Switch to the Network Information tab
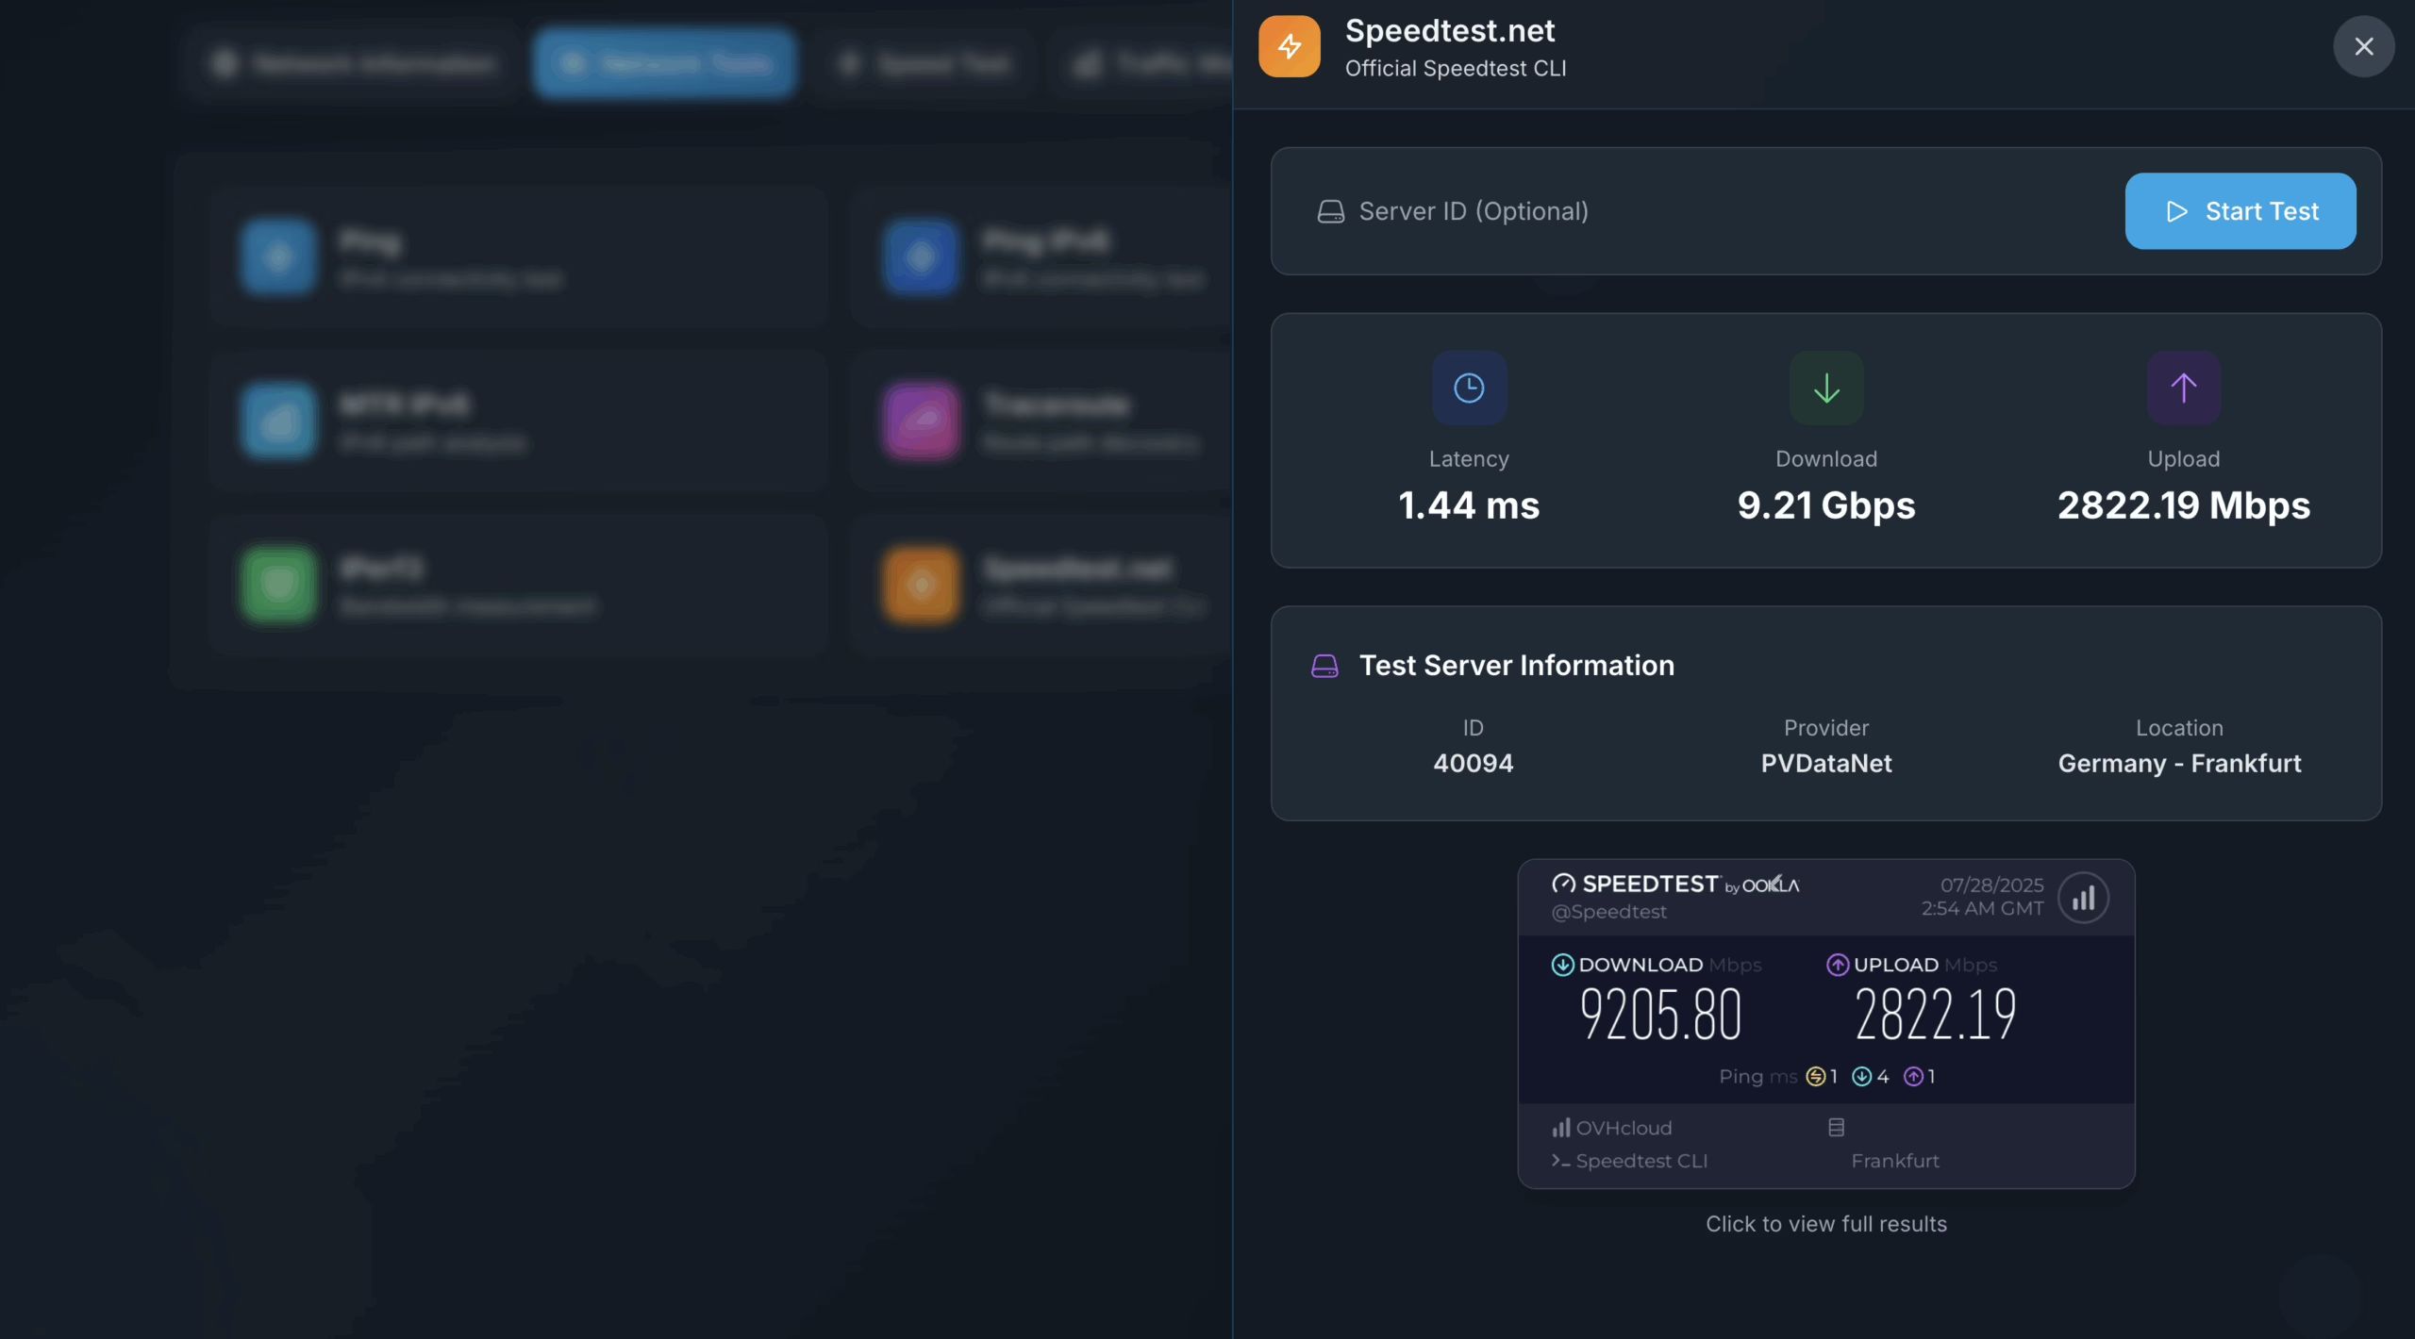 [x=354, y=63]
